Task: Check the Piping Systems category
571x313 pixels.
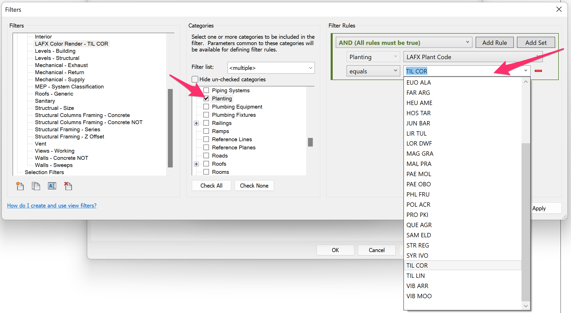Action: [x=206, y=90]
